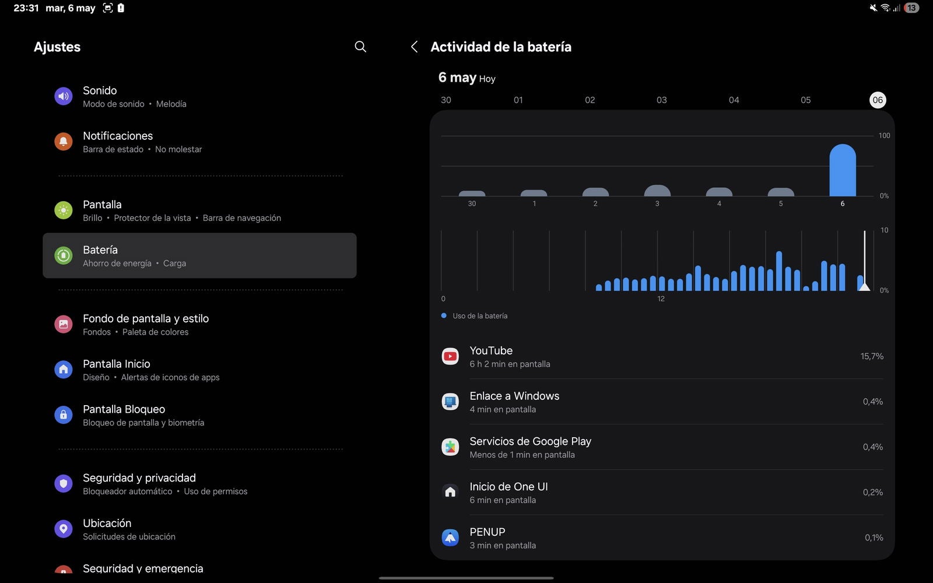This screenshot has height=583, width=933.
Task: Open the YouTube app icon in battery list
Action: click(x=450, y=356)
